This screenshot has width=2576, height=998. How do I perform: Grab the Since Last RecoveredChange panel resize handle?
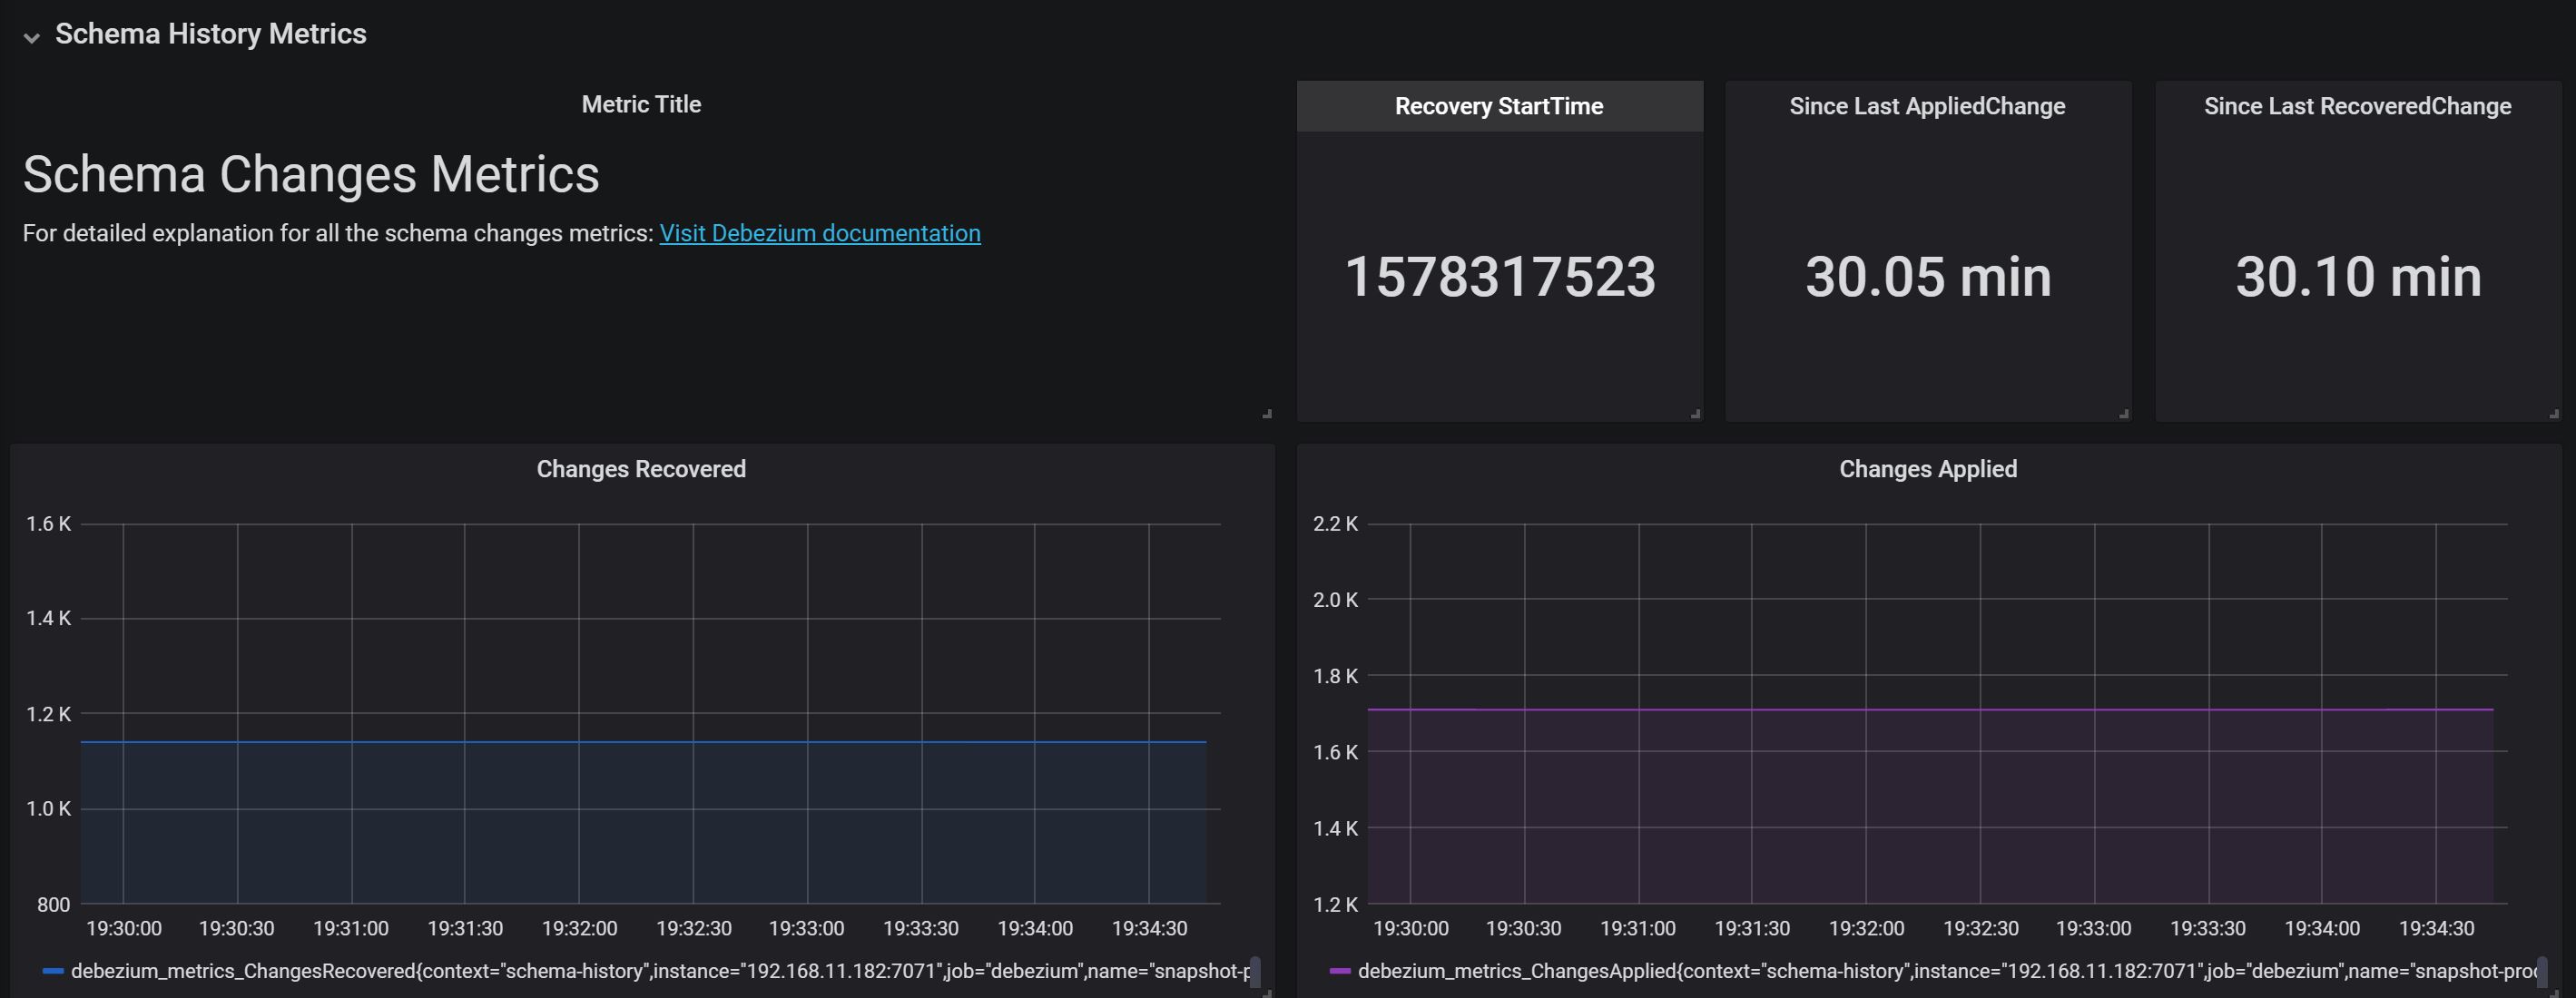[x=2553, y=413]
